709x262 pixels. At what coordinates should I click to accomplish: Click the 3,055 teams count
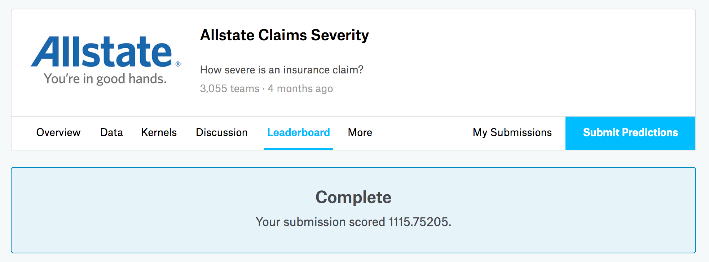[229, 89]
